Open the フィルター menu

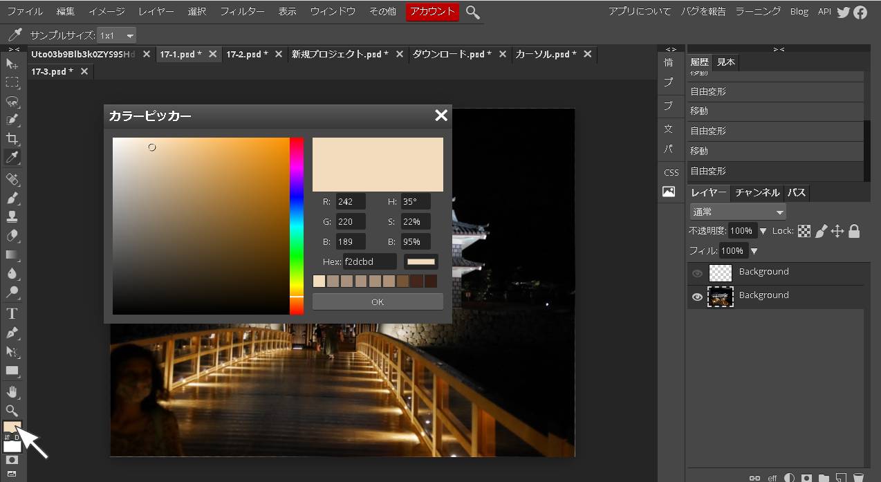click(x=242, y=12)
